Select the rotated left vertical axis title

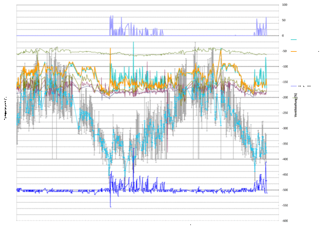pyautogui.click(x=5, y=108)
